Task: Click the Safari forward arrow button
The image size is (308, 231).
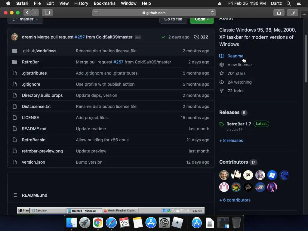Action: pos(35,13)
